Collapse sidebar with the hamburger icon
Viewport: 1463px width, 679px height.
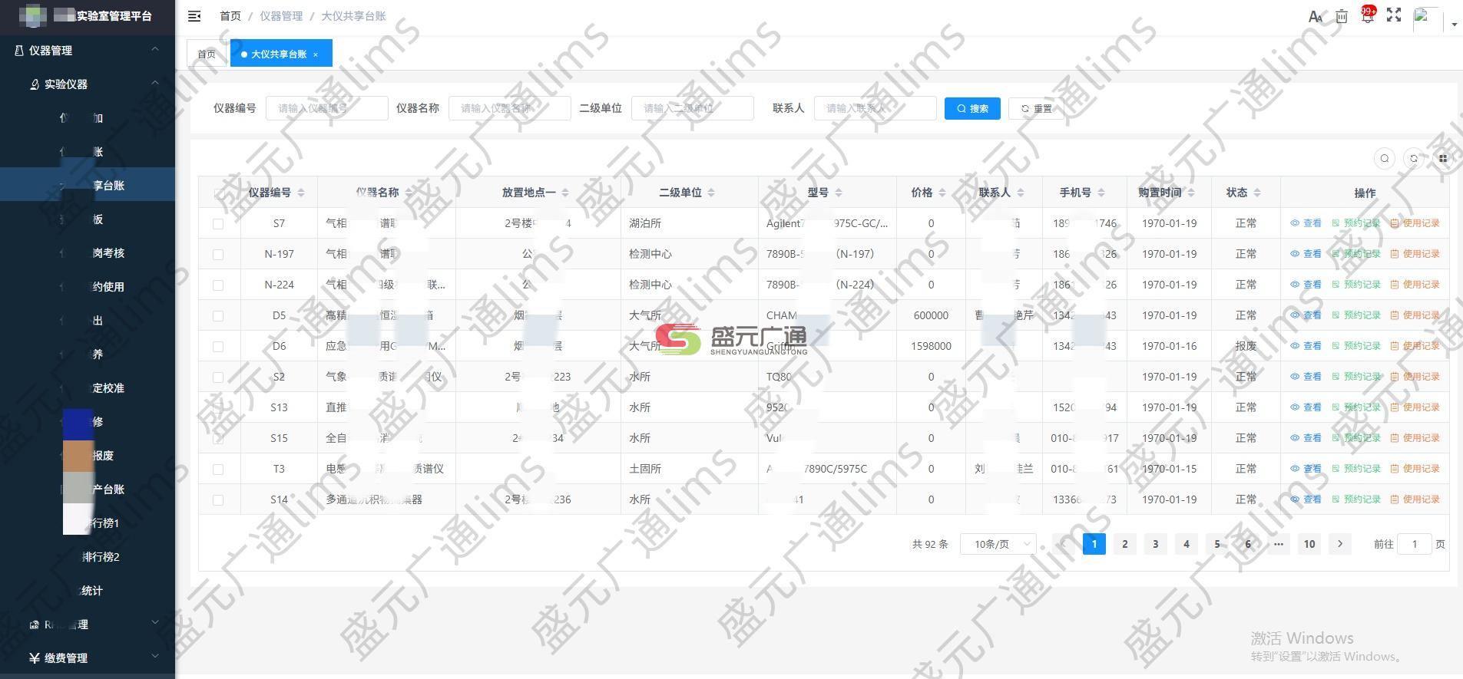pos(194,16)
